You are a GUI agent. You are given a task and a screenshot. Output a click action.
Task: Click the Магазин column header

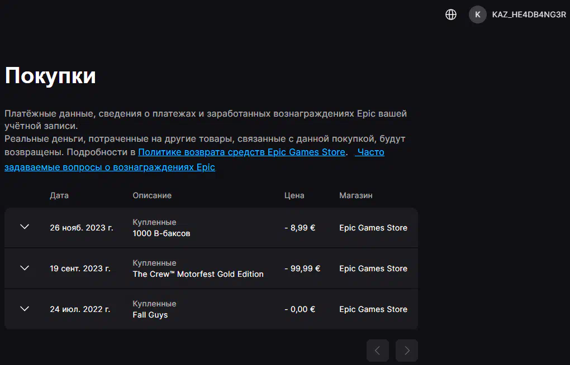tap(355, 195)
